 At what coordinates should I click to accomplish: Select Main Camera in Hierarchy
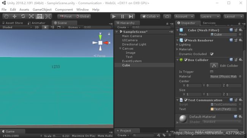coord(132,36)
